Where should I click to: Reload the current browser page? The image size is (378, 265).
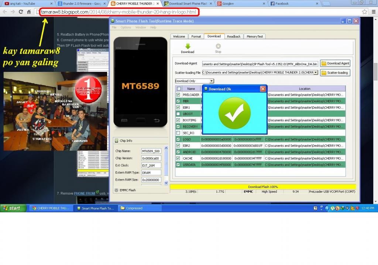21,11
